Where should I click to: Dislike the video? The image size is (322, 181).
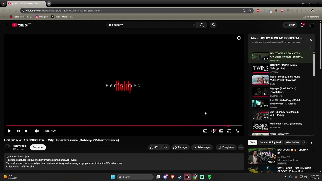165,147
